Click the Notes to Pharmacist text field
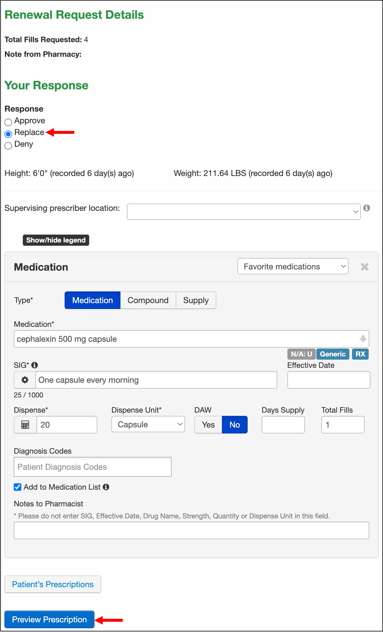 click(x=191, y=530)
